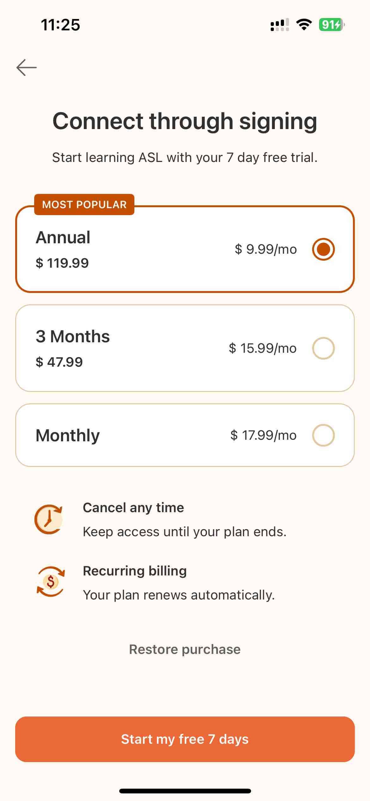Select the Monthly radio button
This screenshot has width=370, height=801.
pyautogui.click(x=323, y=435)
